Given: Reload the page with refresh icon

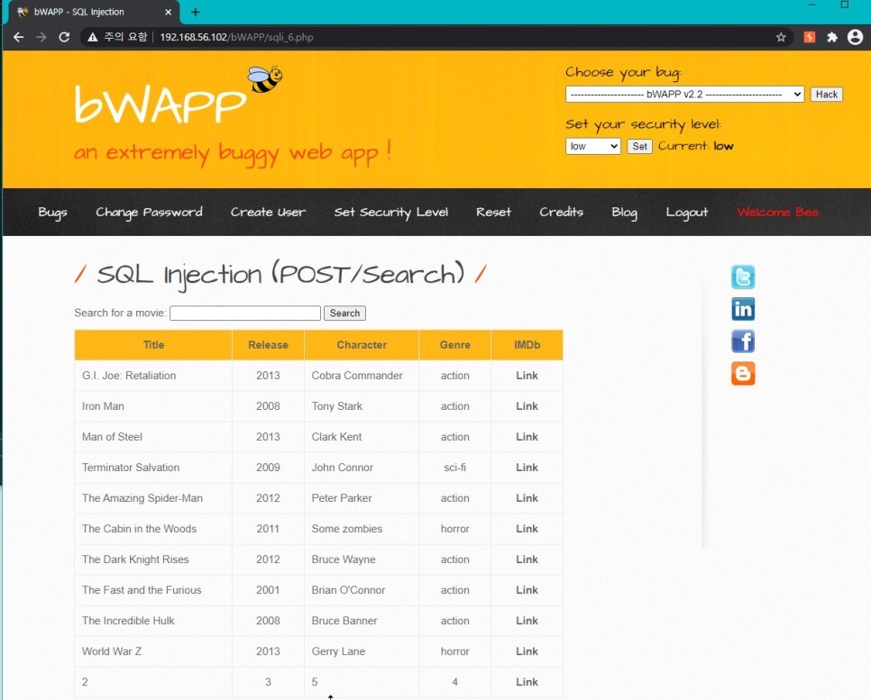Looking at the screenshot, I should [x=64, y=37].
